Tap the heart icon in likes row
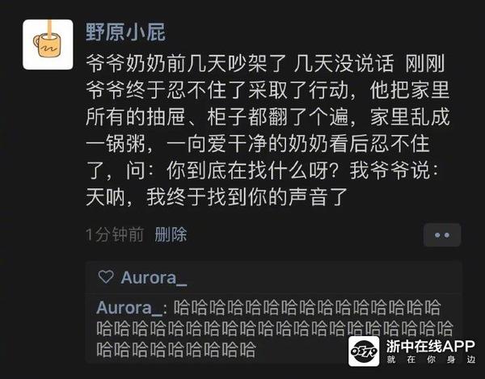 pos(106,277)
